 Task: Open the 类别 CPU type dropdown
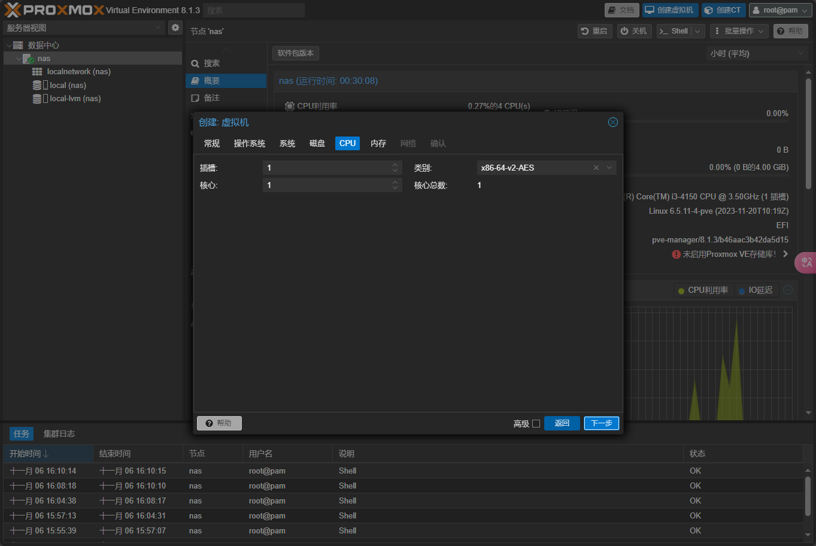(x=609, y=168)
